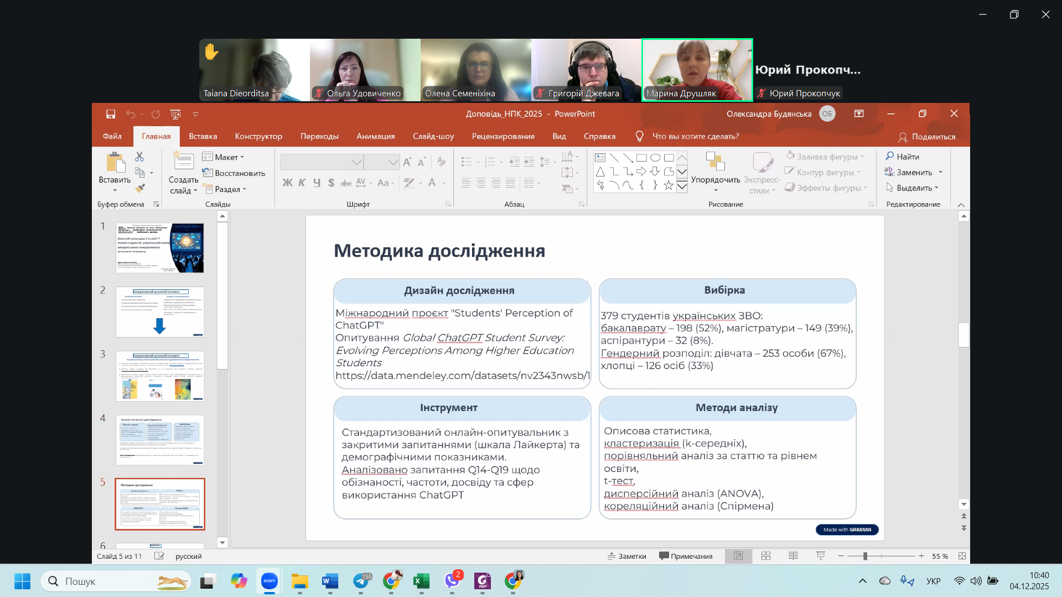Click the Mendeley dataset link on slide
1062x597 pixels.
462,376
